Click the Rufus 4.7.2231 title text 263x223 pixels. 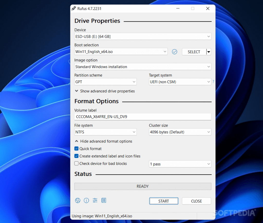[x=89, y=8]
